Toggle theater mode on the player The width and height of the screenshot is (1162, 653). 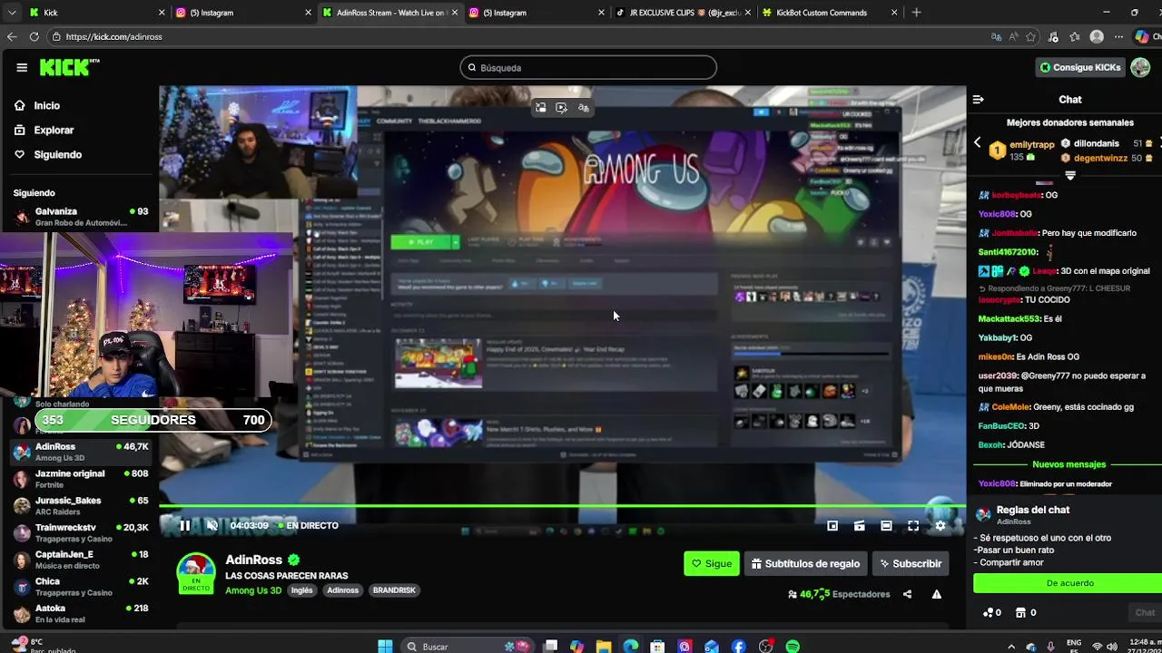[886, 525]
